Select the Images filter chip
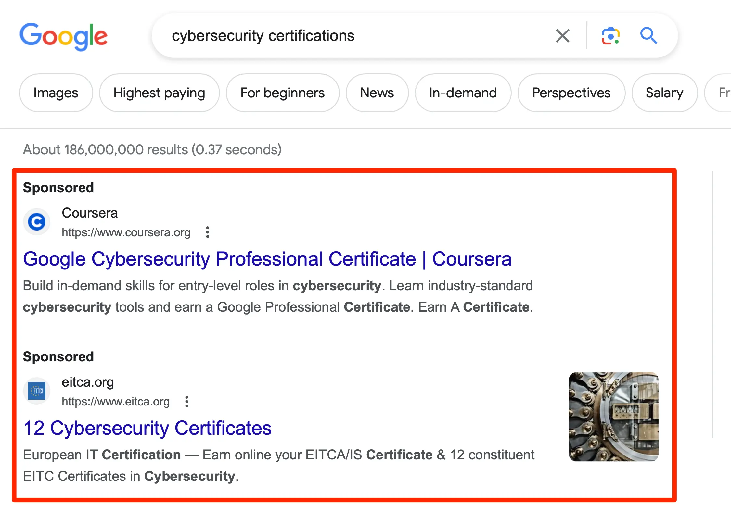Viewport: 731px width, 511px height. 56,93
